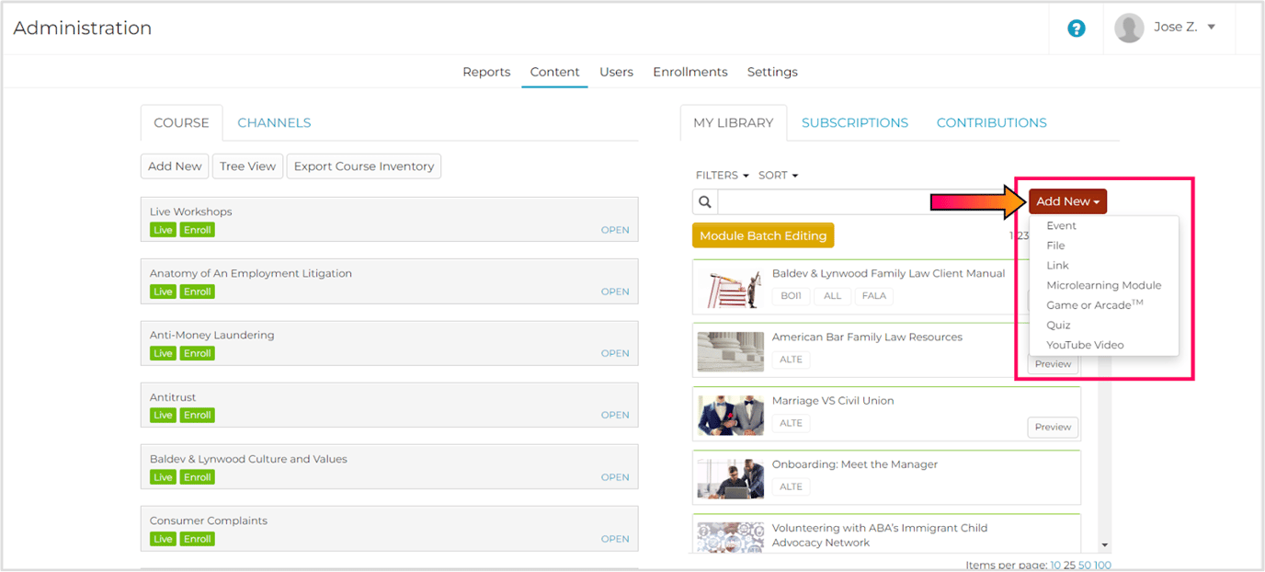
Task: Click the search magnifier icon in library
Action: click(705, 202)
